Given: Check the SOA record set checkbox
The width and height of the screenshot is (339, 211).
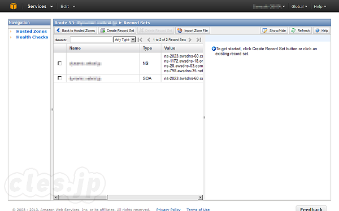Looking at the screenshot, I should (60, 78).
